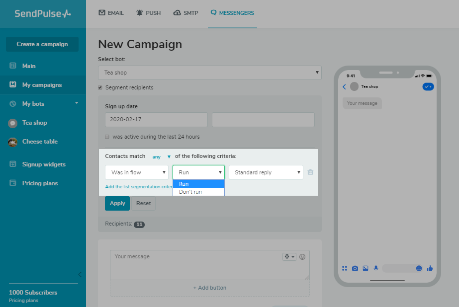This screenshot has width=459, height=307.
Task: Click the Tea shop bot avatar
Action: point(12,123)
